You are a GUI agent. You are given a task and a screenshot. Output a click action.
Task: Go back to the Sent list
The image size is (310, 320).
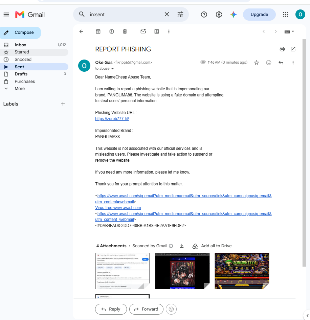81,31
